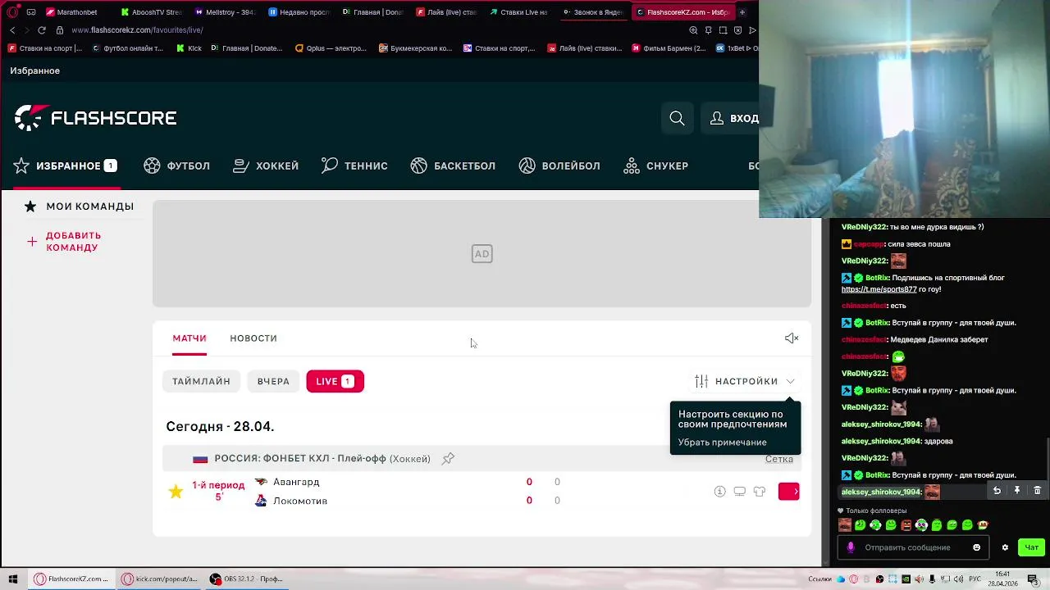The height and width of the screenshot is (590, 1050).
Task: Expand the НАСТРОЙКИ settings dropdown
Action: 745,381
